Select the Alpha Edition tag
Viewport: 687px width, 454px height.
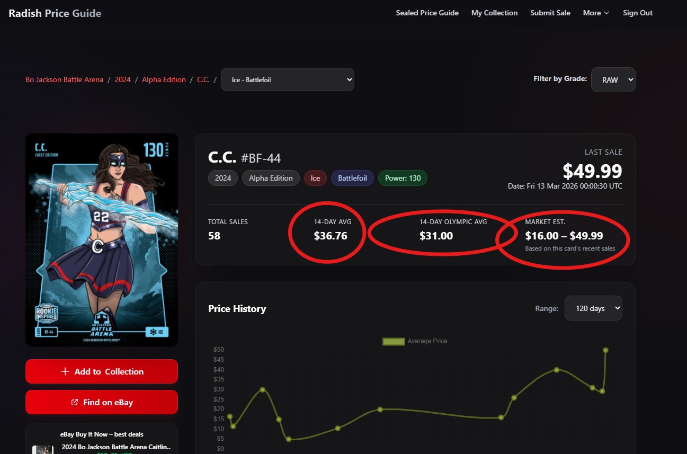[271, 178]
